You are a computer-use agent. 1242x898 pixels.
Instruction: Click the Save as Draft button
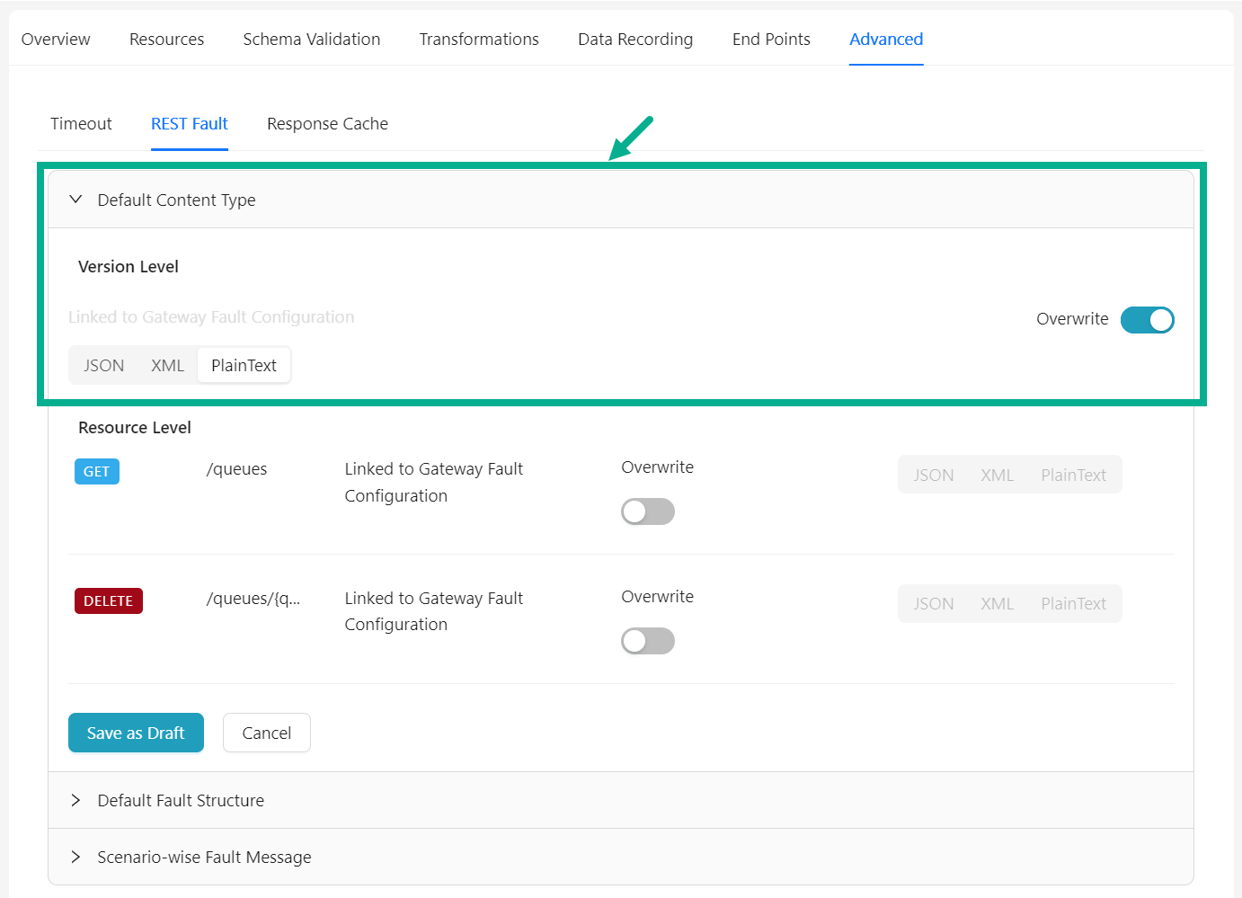click(136, 733)
